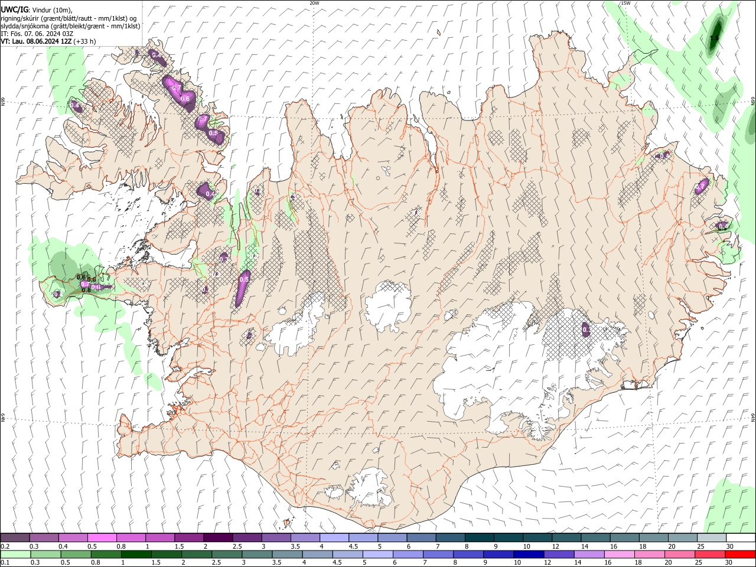
Task: Click the 'IT: Fös. 07. 06. 2024 03Z' line
Action: point(37,34)
